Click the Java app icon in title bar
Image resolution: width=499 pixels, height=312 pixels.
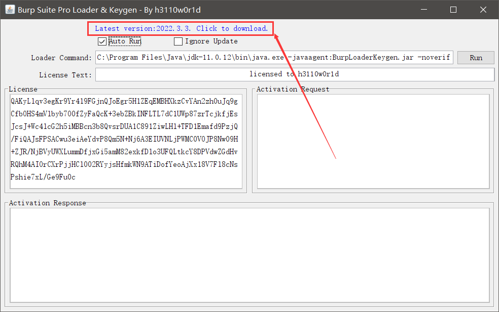point(10,10)
